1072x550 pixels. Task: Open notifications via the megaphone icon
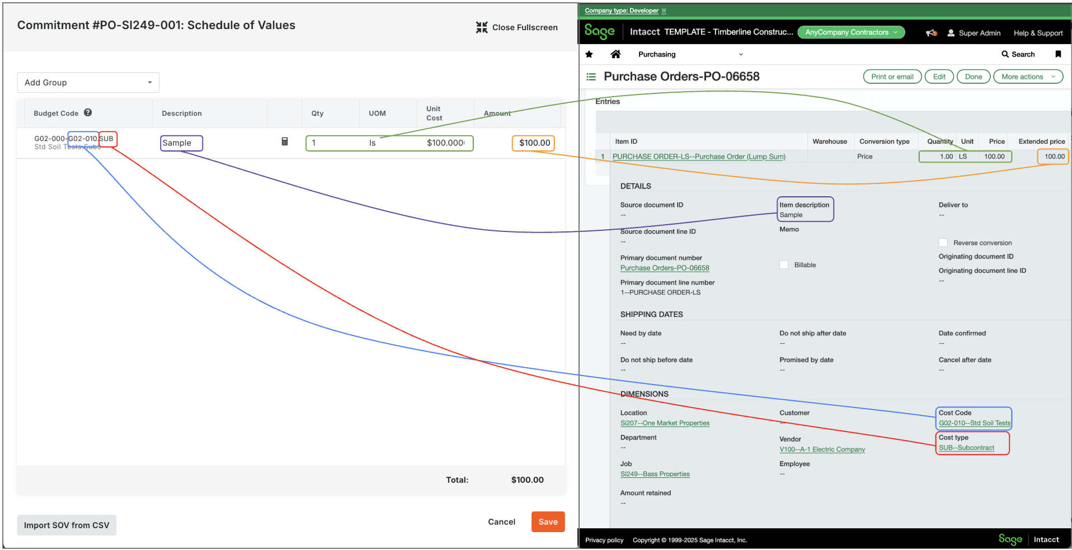click(x=930, y=32)
